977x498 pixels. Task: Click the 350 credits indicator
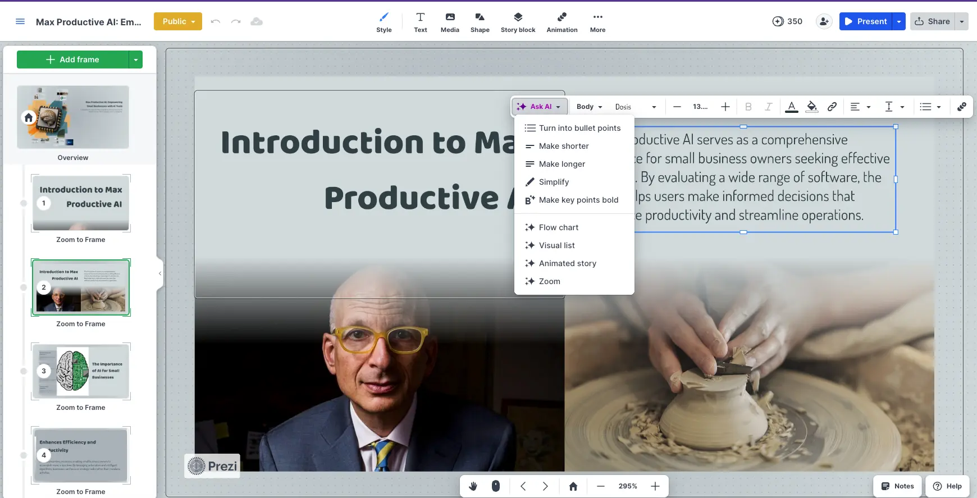[x=787, y=21]
